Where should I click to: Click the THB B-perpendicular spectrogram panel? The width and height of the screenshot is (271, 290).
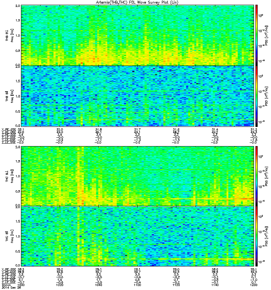(137, 35)
